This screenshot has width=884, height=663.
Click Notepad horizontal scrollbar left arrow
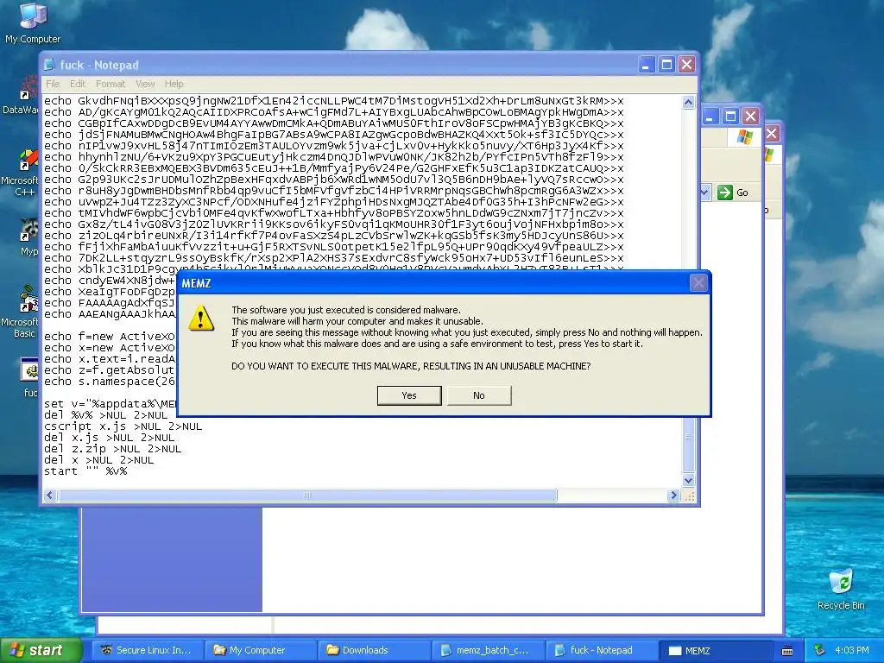(49, 495)
